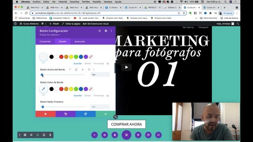Choose green swatch in the color row above Ancho del Borde

pyautogui.click(x=76, y=57)
